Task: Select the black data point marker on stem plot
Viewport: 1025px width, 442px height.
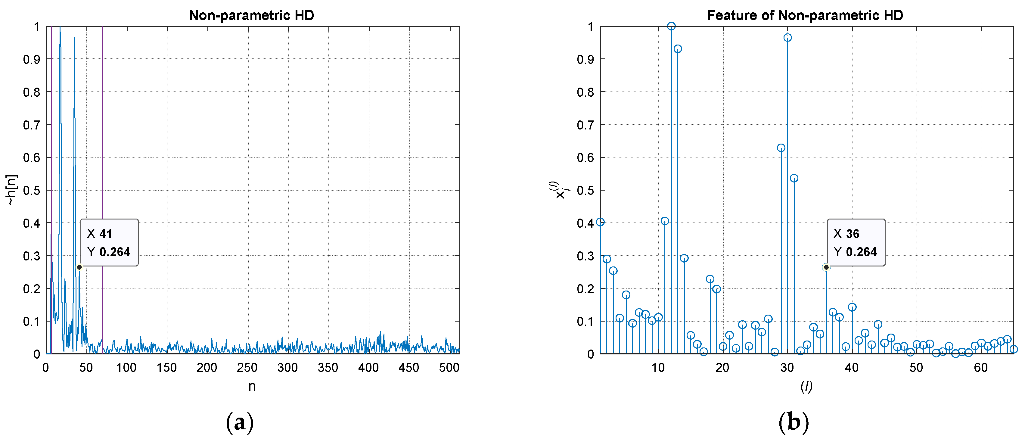Action: (x=826, y=267)
